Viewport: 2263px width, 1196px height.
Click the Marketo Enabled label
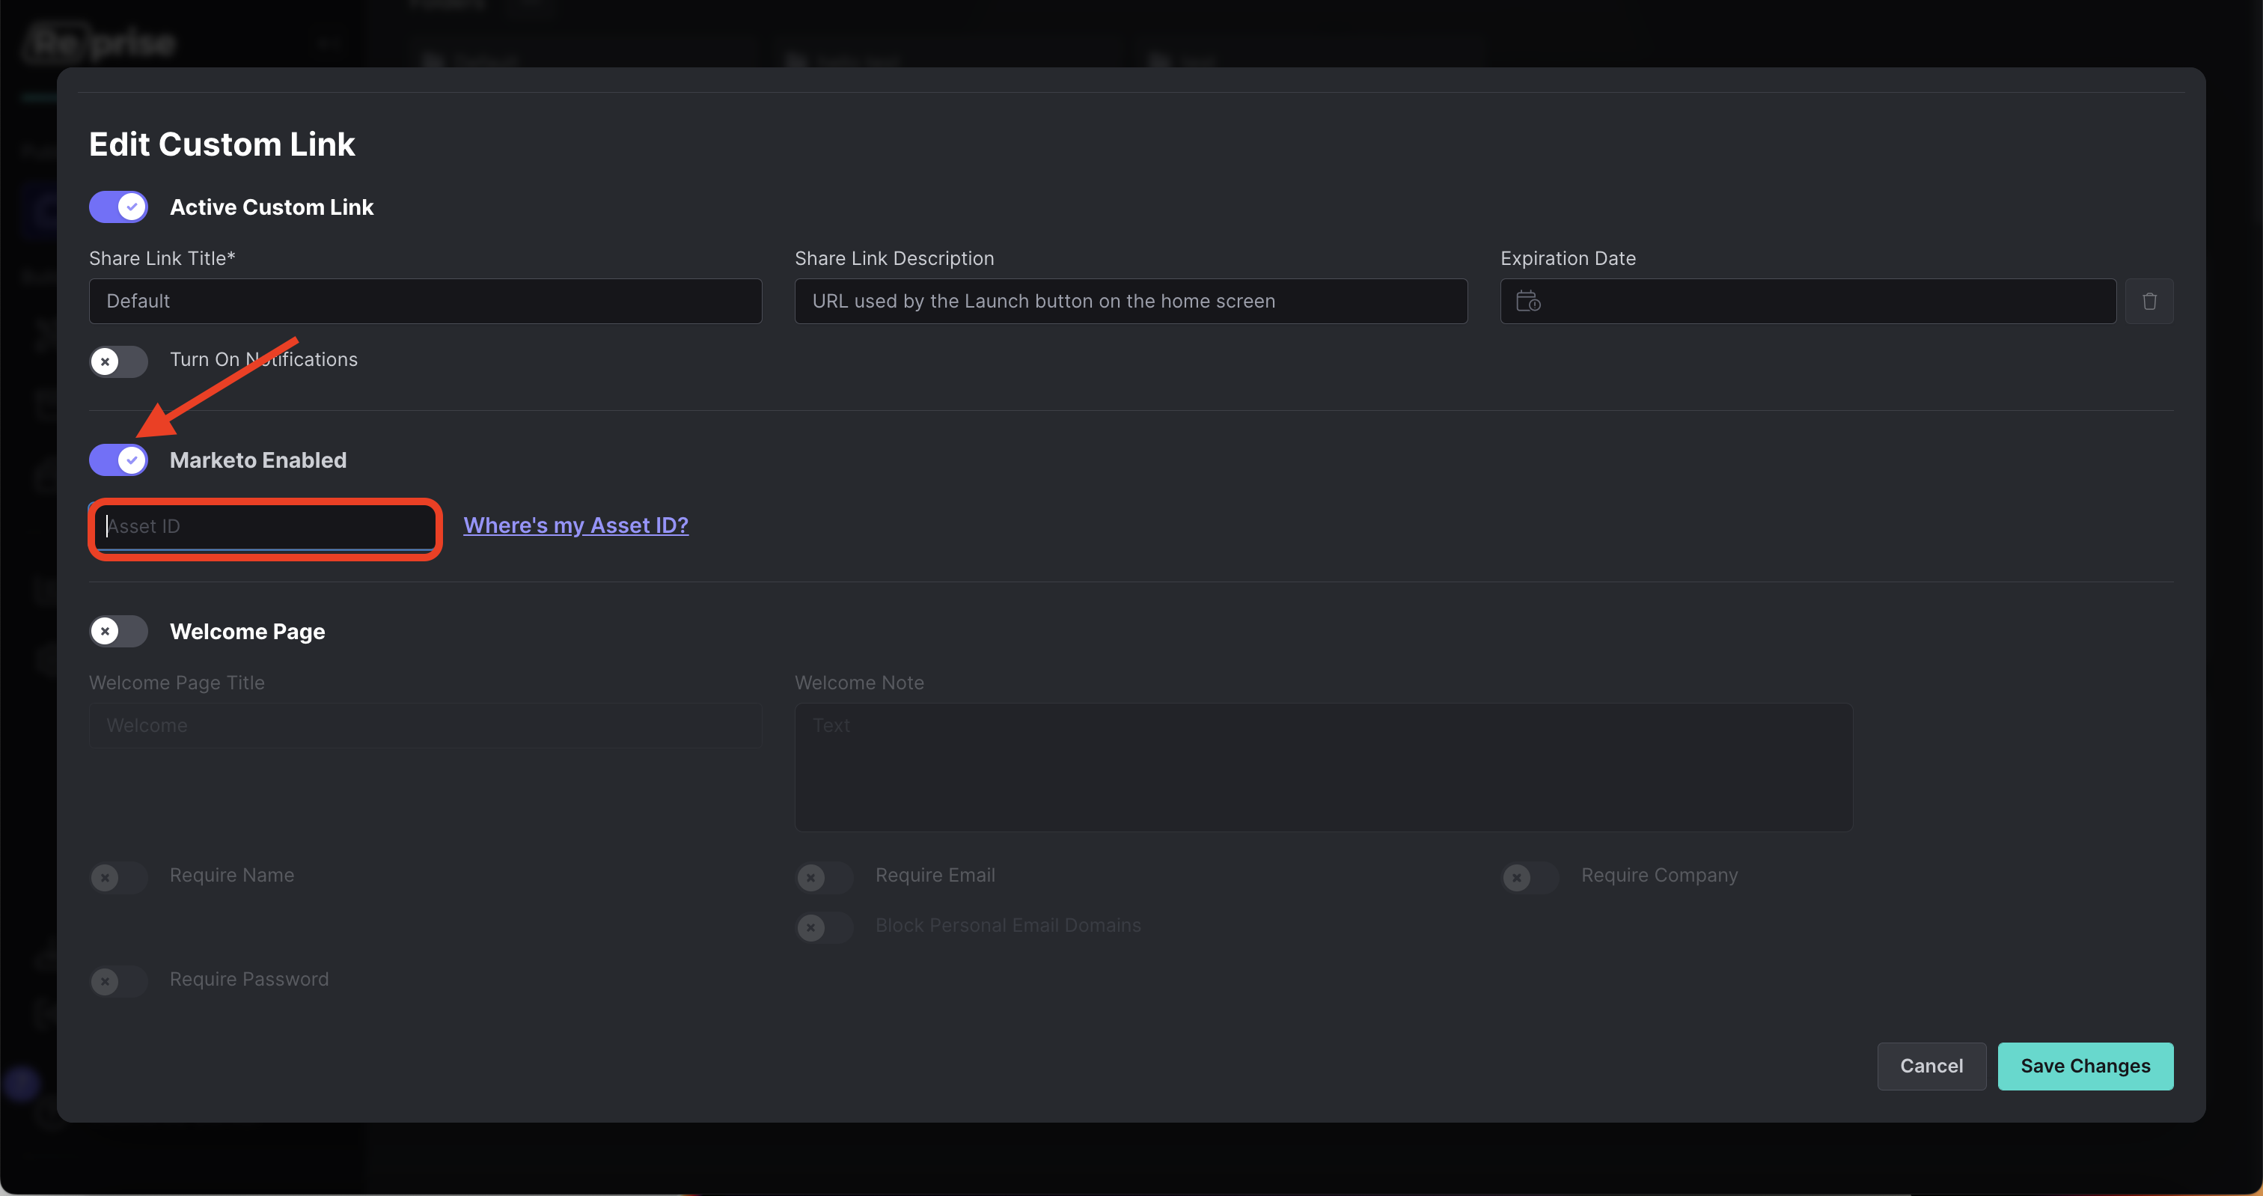click(257, 460)
